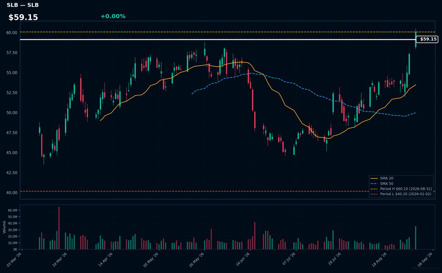
Task: Click the 14 Apr '26 date label
Action: (x=105, y=259)
